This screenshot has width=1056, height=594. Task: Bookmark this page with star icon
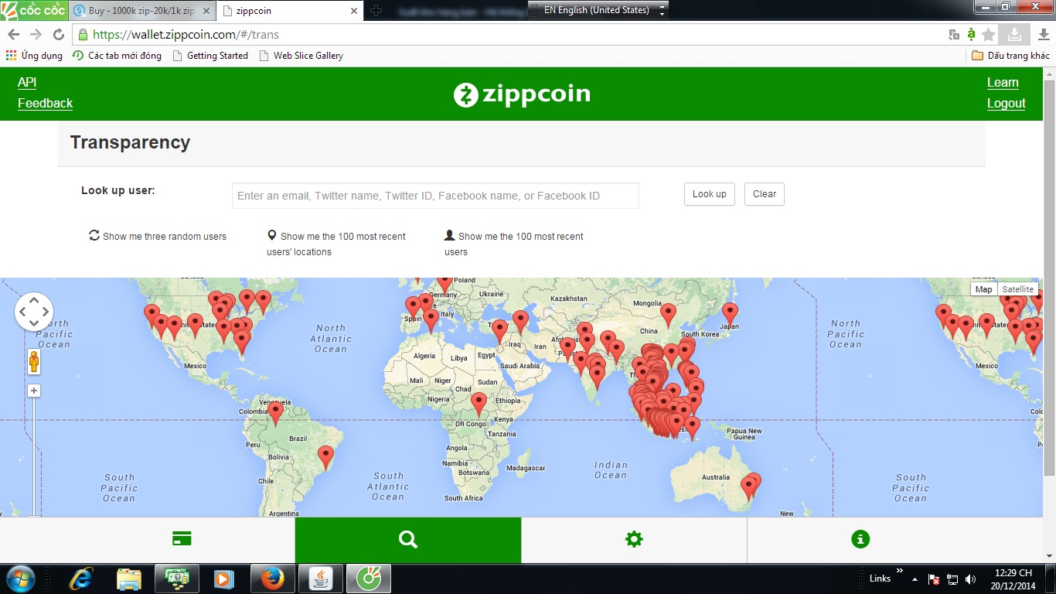989,35
